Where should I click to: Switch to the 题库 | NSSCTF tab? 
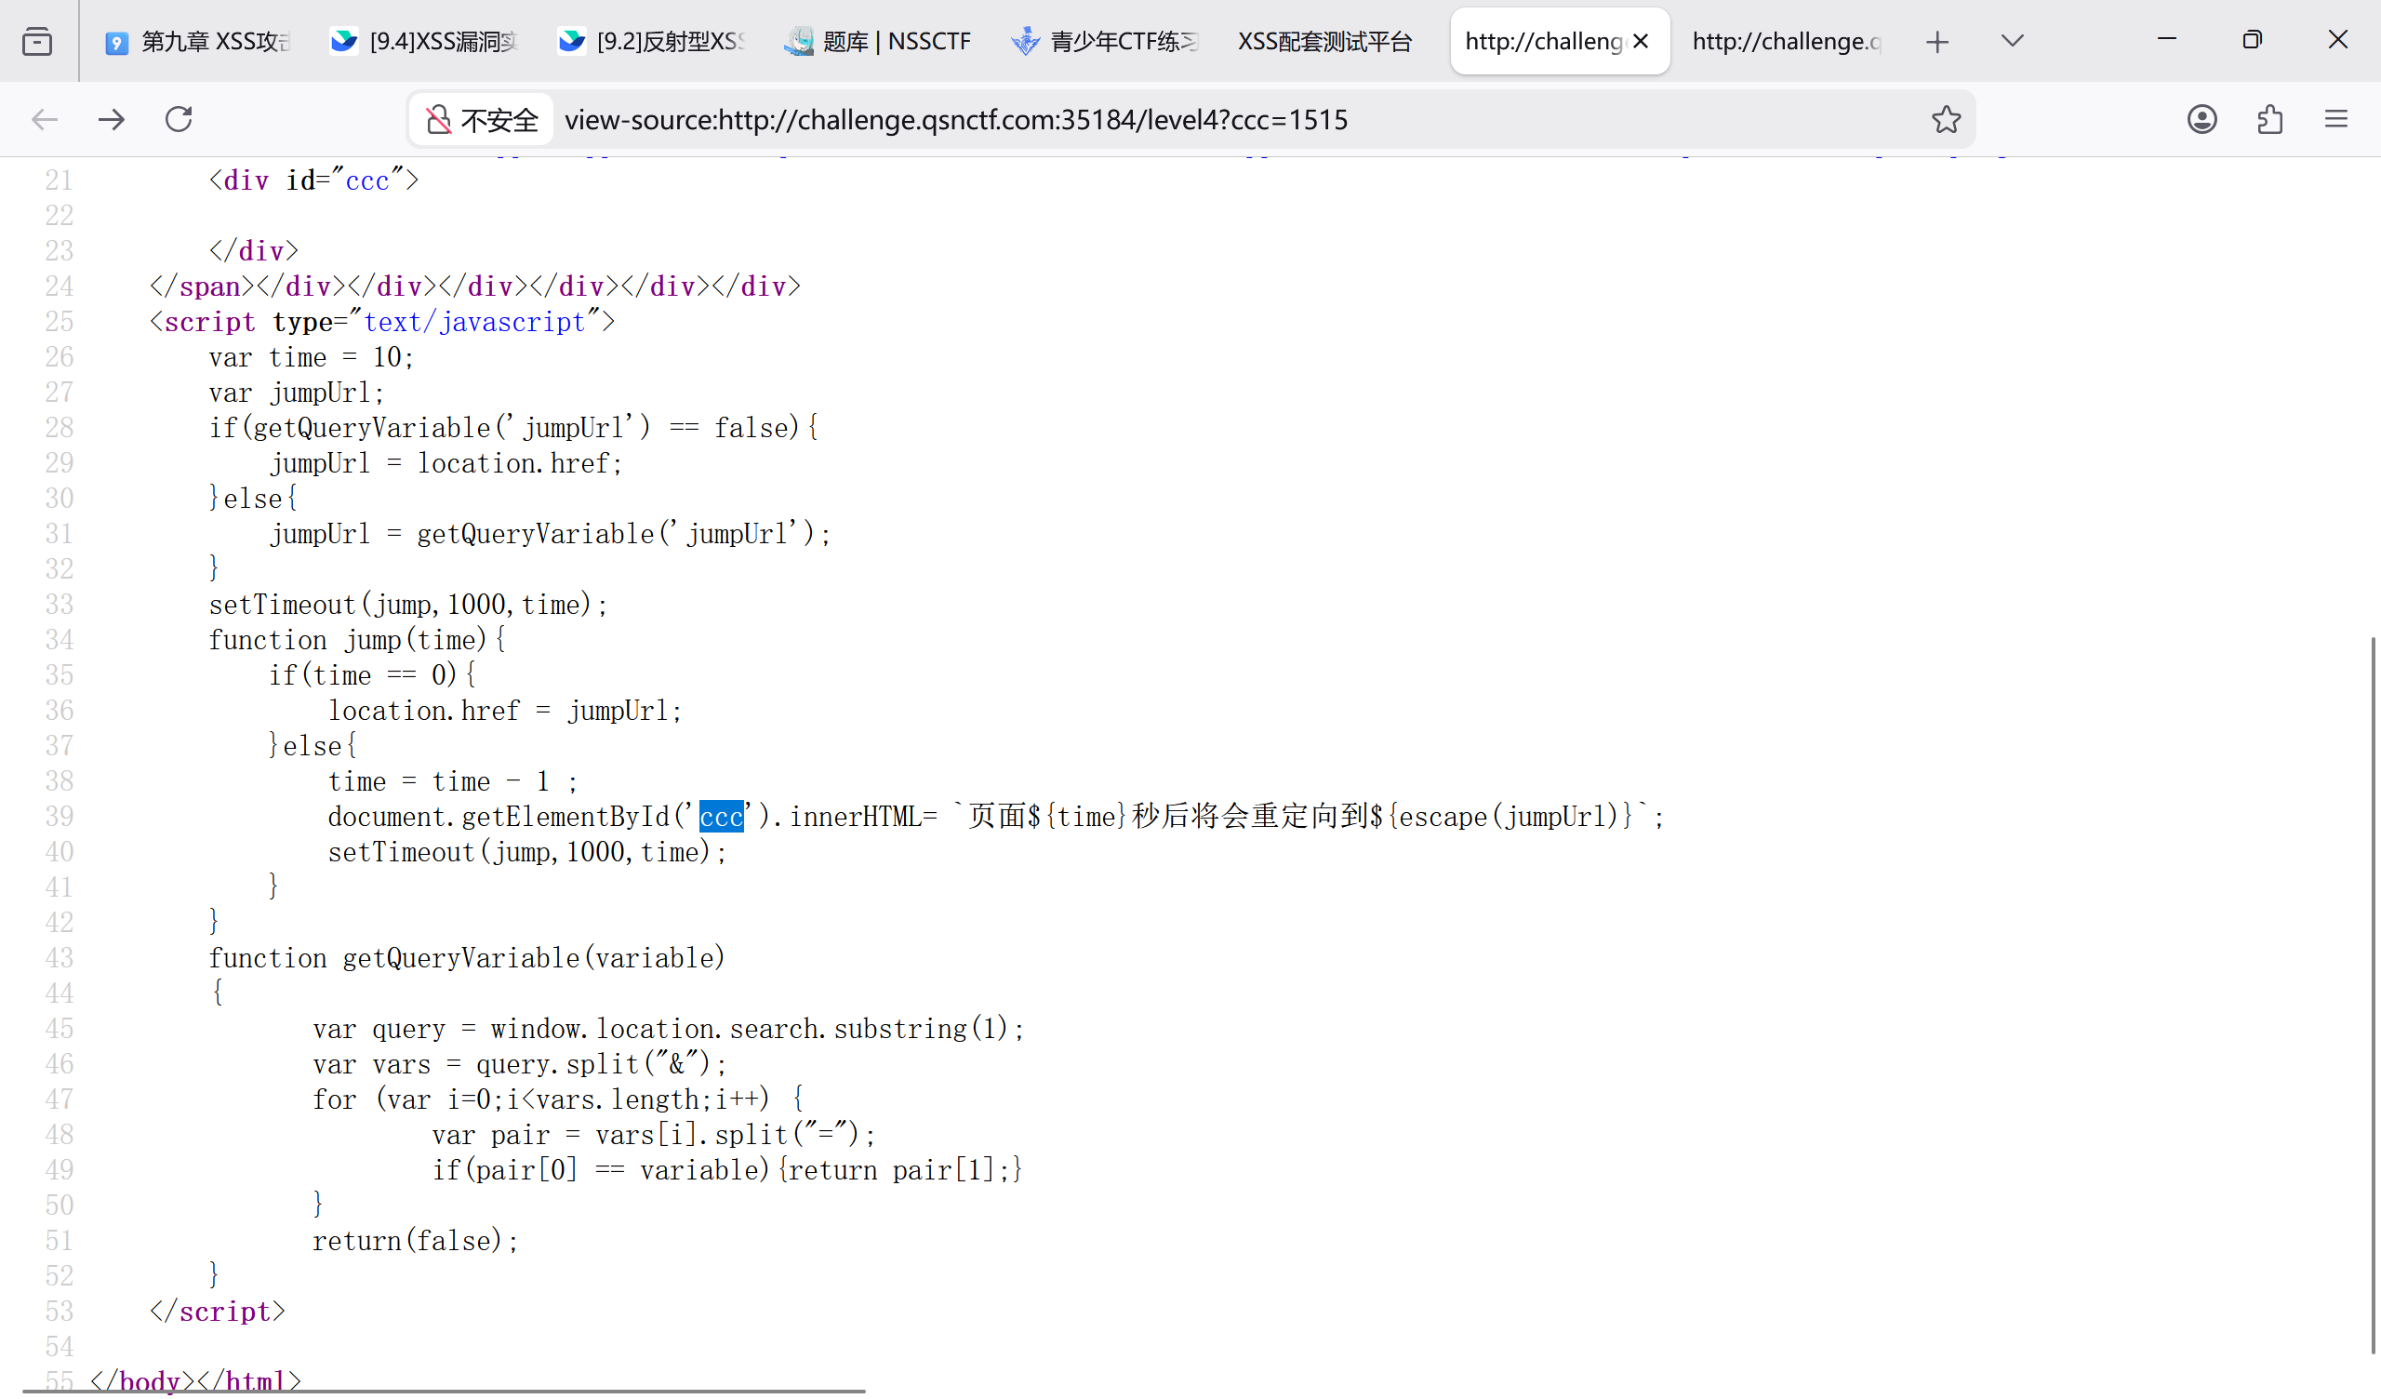coord(879,41)
